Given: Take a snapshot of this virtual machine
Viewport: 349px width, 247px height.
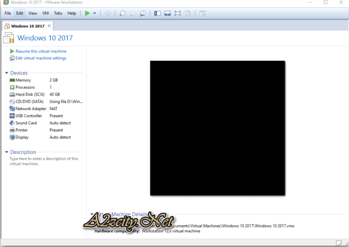Looking at the screenshot, I should [x=122, y=13].
